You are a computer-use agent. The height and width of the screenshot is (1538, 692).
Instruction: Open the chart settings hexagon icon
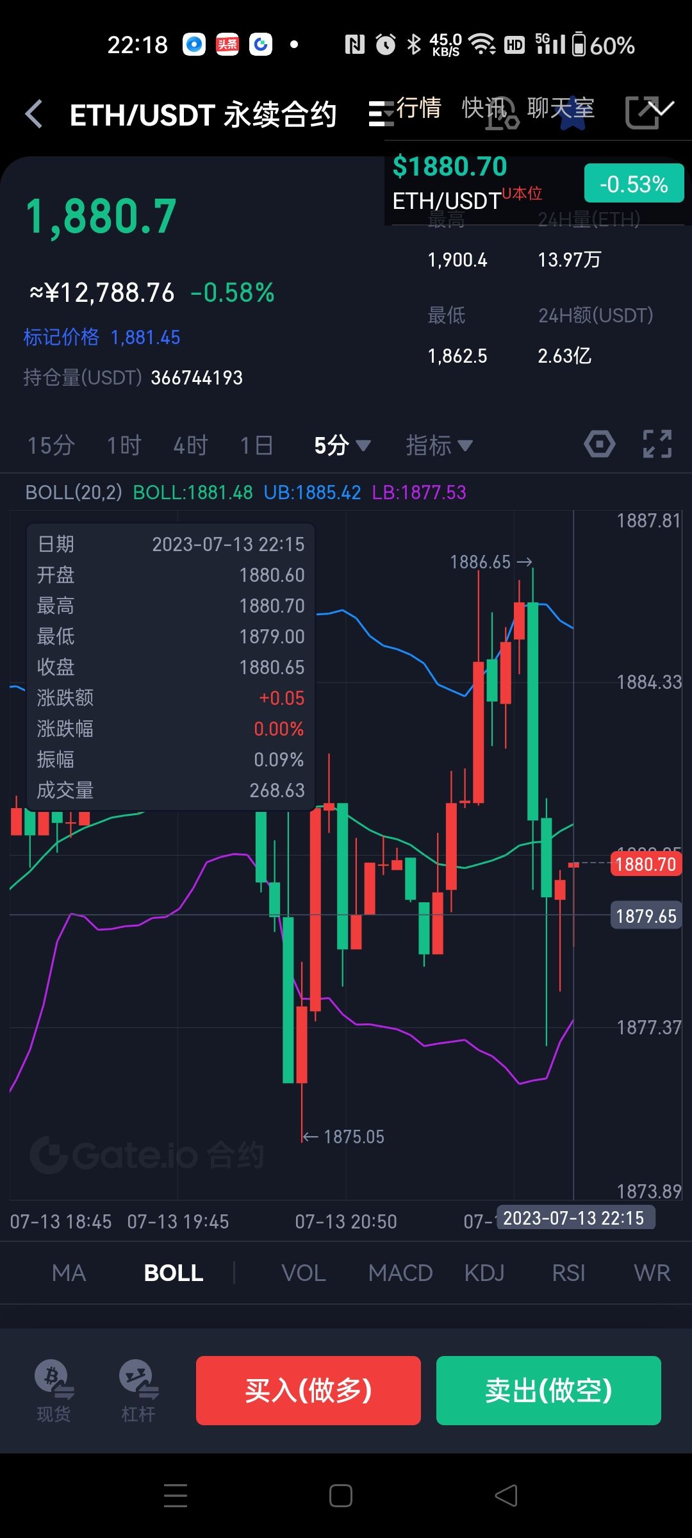point(600,444)
